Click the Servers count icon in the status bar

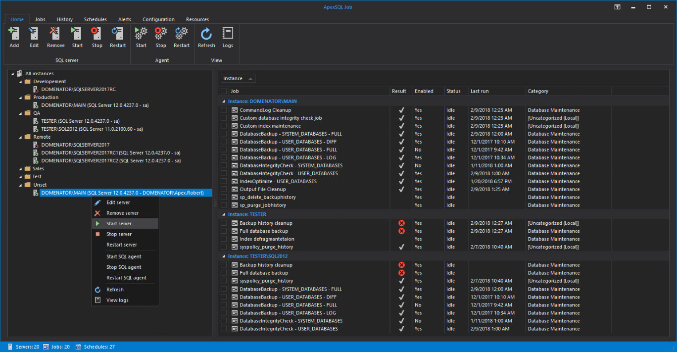[11, 347]
